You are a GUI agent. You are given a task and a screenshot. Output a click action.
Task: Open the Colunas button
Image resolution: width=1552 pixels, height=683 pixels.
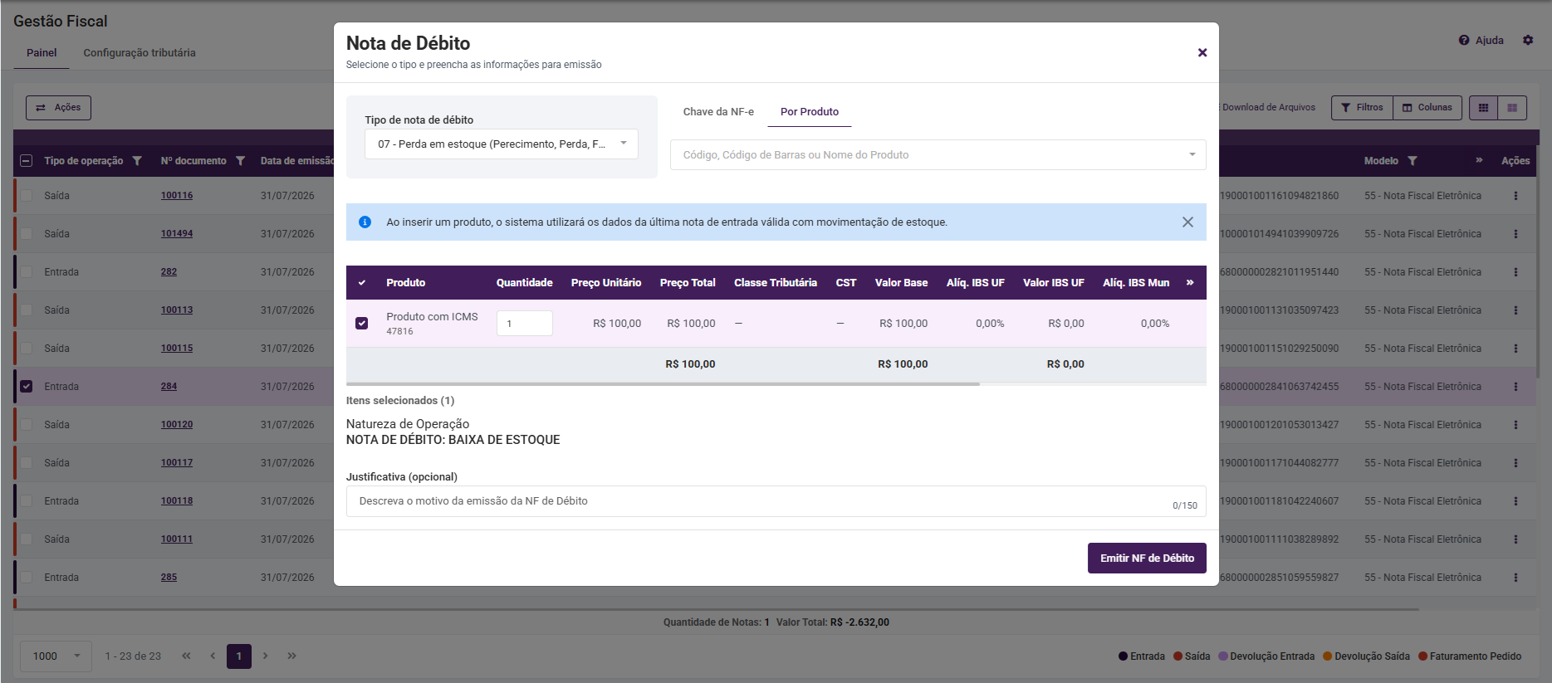[x=1427, y=107]
